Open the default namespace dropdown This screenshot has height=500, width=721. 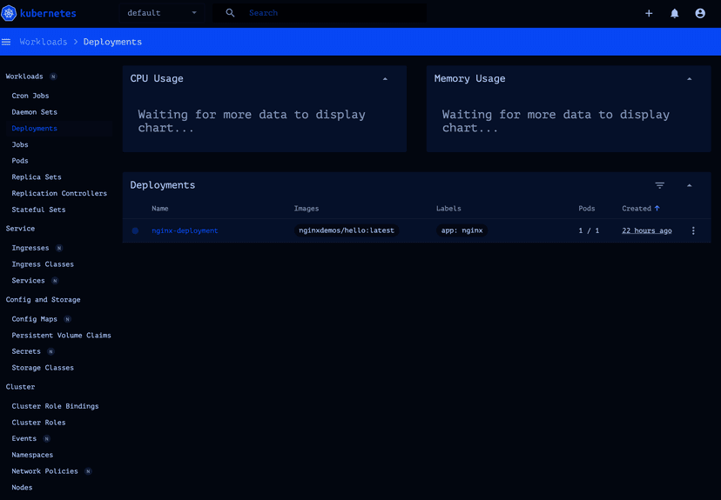(163, 14)
